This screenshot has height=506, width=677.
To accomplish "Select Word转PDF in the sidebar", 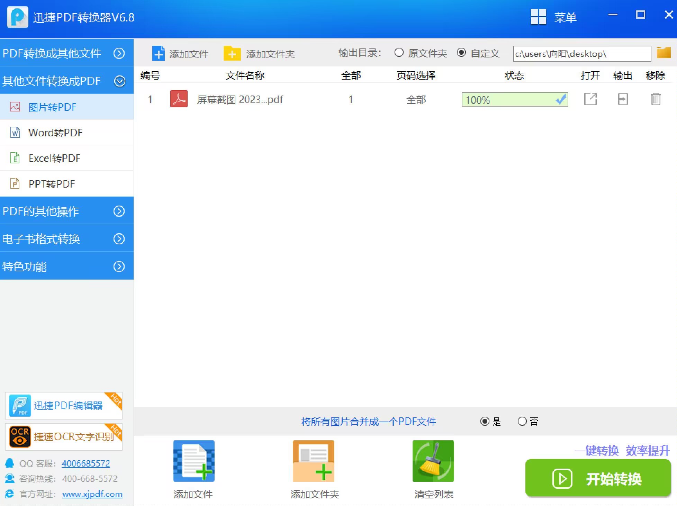I will (x=55, y=133).
